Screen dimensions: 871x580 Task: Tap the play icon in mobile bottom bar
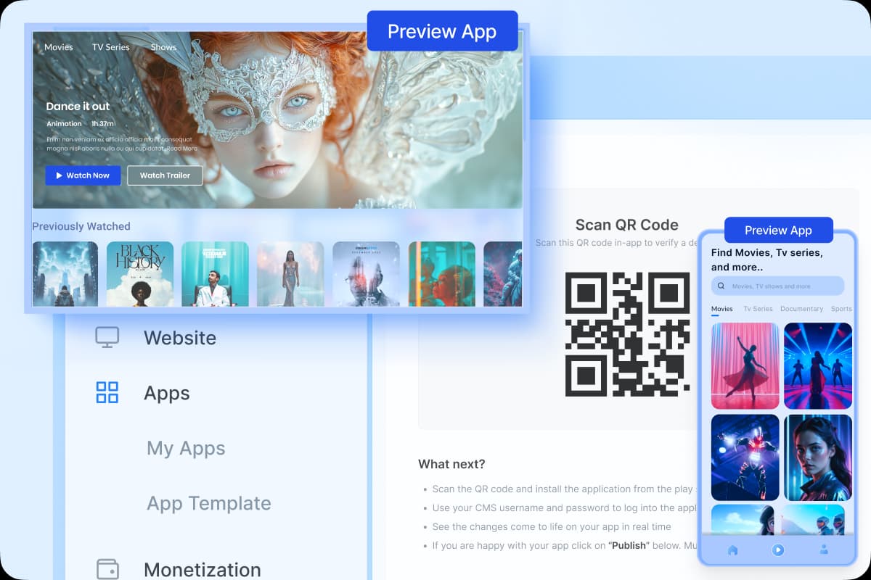coord(778,550)
